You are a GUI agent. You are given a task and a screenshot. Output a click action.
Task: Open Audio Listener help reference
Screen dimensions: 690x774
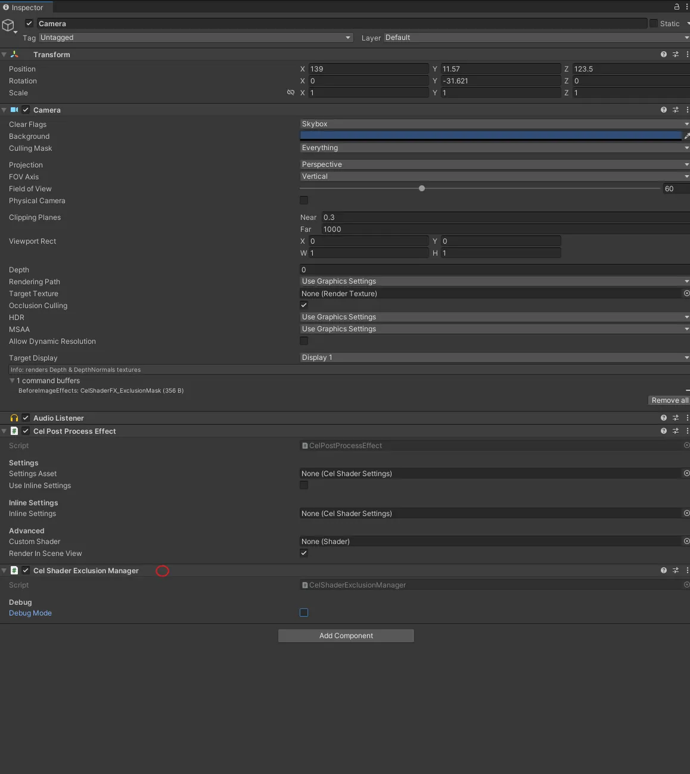click(x=664, y=418)
